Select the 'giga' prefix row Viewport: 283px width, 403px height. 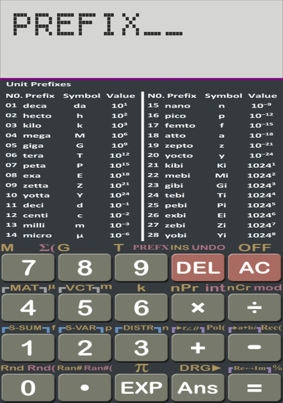pos(66,146)
